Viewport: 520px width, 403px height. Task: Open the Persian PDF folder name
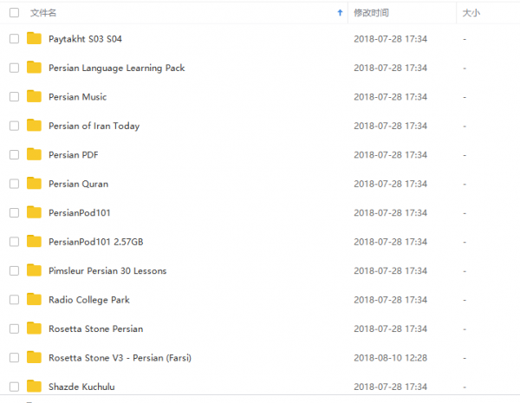pyautogui.click(x=74, y=155)
